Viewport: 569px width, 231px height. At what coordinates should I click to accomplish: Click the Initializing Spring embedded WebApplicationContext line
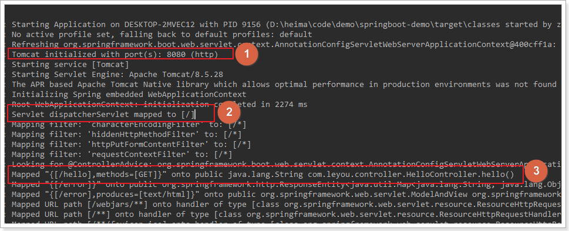[x=129, y=95]
